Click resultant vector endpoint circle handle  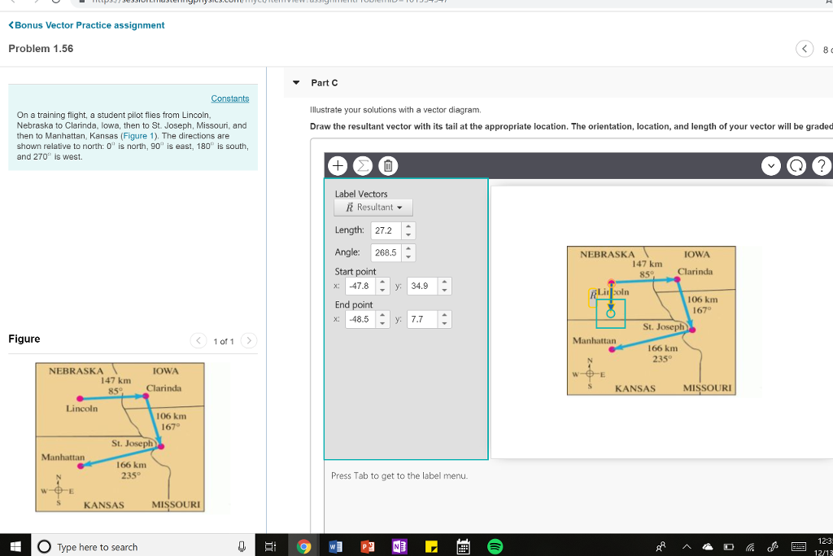610,313
